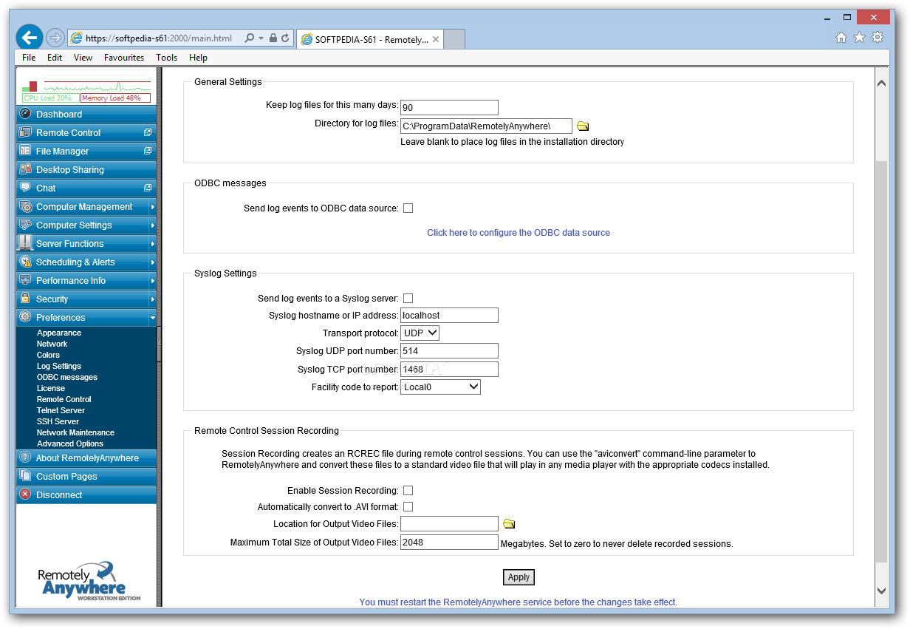Click the Computer Management gear icon
The height and width of the screenshot is (629, 910).
pyautogui.click(x=25, y=206)
